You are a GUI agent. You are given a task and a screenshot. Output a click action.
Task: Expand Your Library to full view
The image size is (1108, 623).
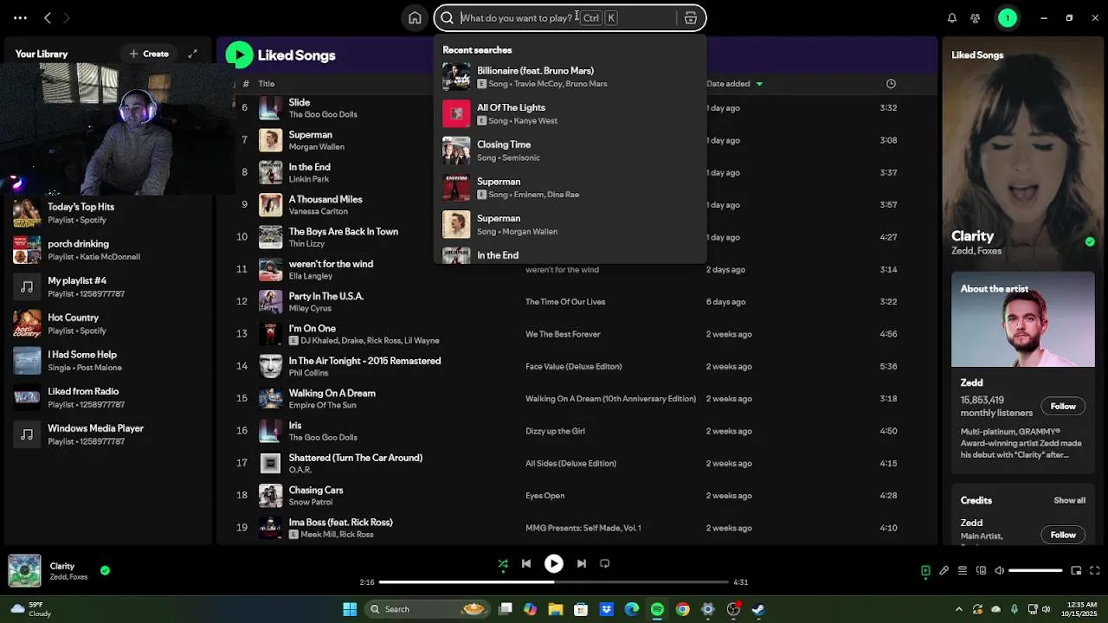click(x=192, y=54)
